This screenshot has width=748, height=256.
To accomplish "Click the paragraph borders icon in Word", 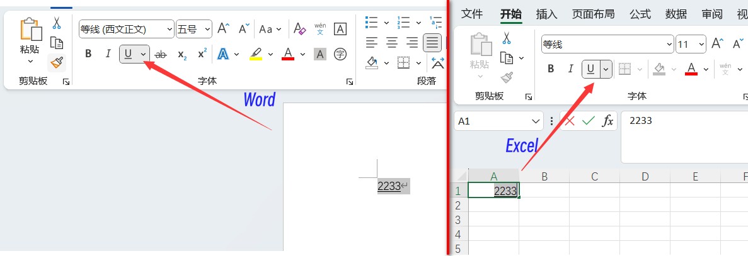I will click(403, 62).
